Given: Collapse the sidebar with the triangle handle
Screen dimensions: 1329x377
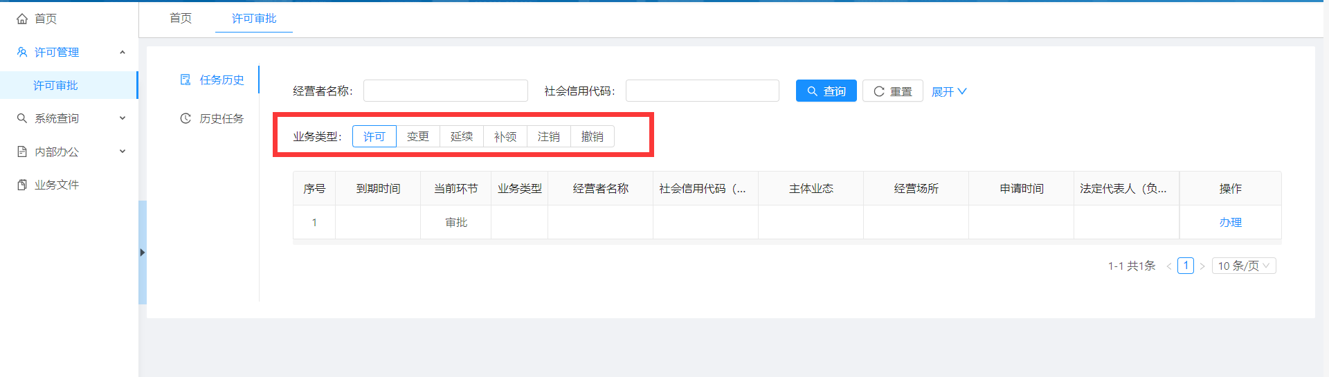Looking at the screenshot, I should 142,252.
